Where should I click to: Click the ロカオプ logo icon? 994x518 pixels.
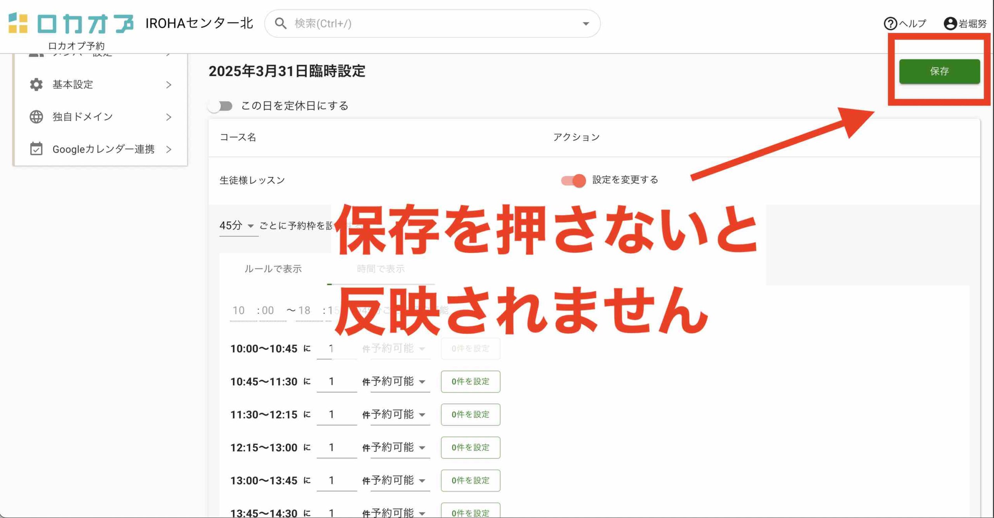18,23
